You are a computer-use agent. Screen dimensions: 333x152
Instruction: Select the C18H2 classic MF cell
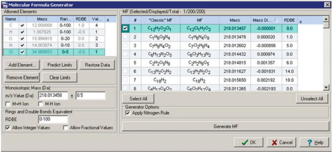(161, 80)
